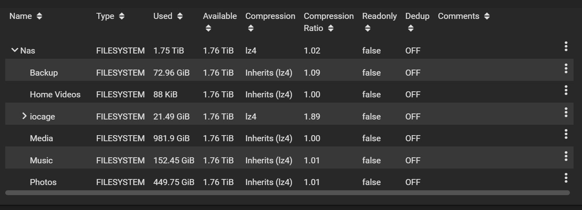
Task: Open the three-dot menu for Music
Action: (x=566, y=156)
